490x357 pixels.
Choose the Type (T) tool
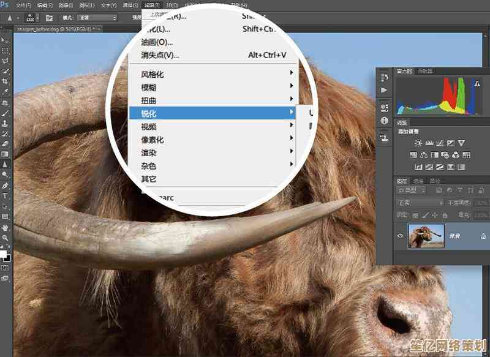pos(5,196)
